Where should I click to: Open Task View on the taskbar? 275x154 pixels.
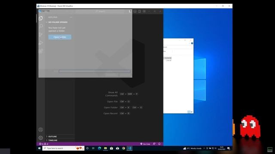click(x=93, y=148)
